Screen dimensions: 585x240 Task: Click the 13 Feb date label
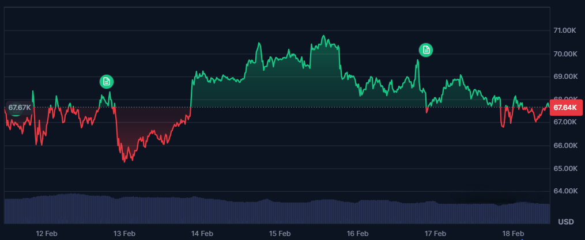[124, 234]
